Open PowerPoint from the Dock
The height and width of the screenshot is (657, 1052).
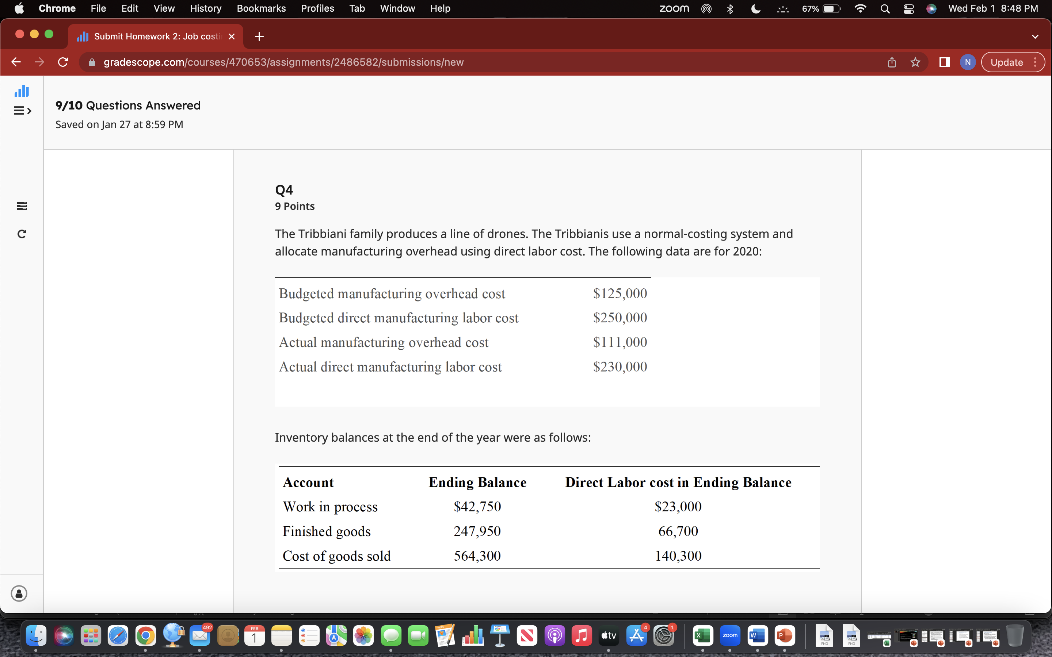785,635
